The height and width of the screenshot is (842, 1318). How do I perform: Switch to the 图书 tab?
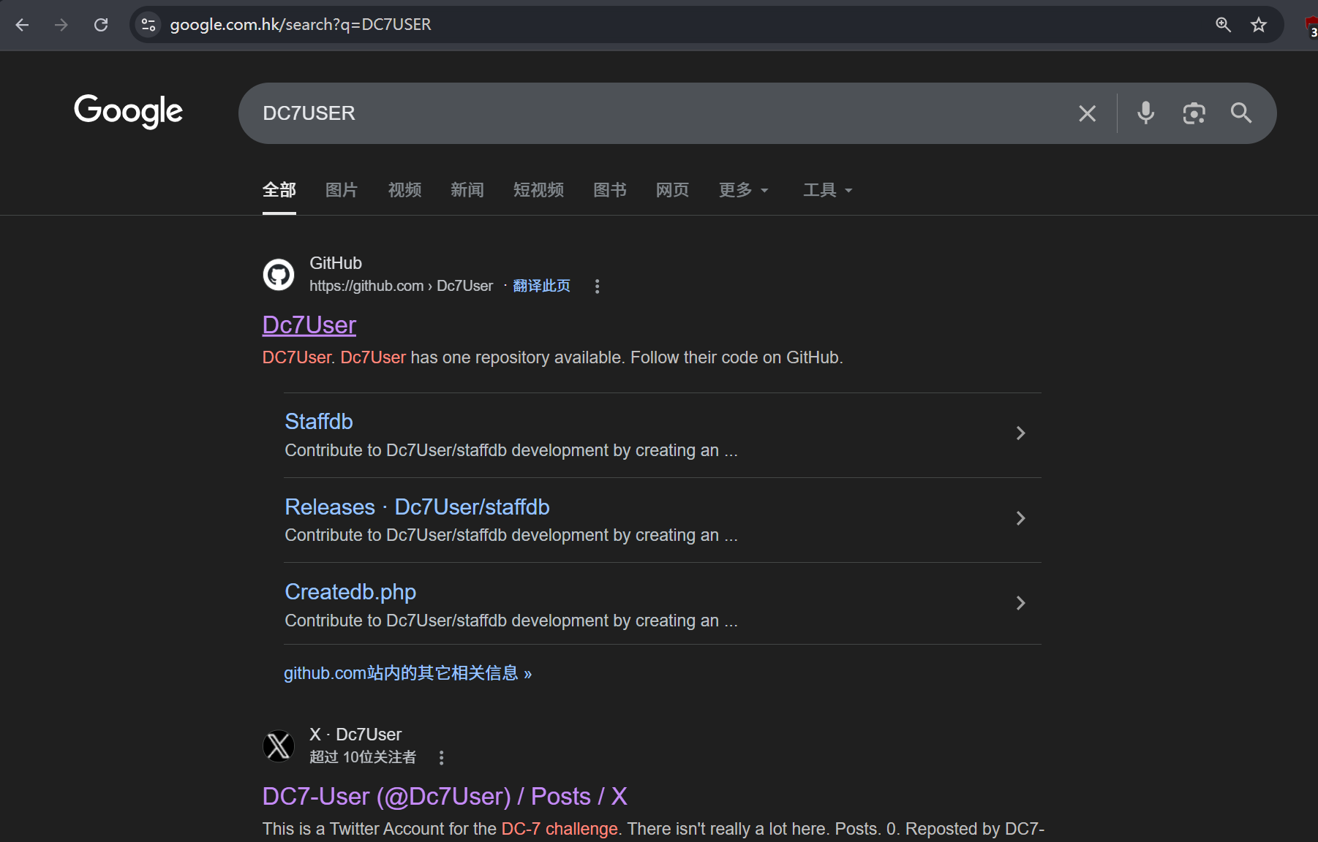pyautogui.click(x=610, y=190)
